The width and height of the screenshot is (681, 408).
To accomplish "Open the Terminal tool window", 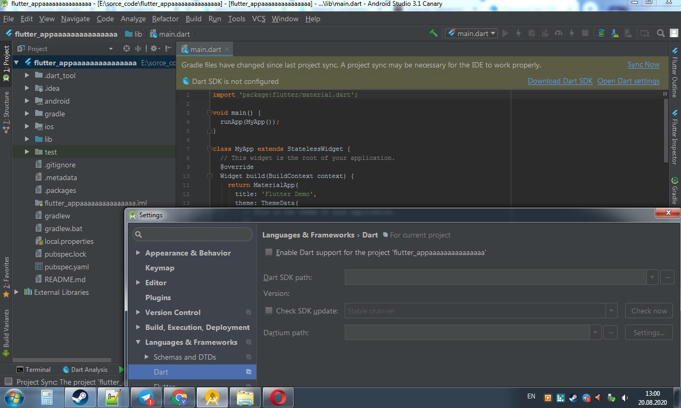I will click(33, 370).
